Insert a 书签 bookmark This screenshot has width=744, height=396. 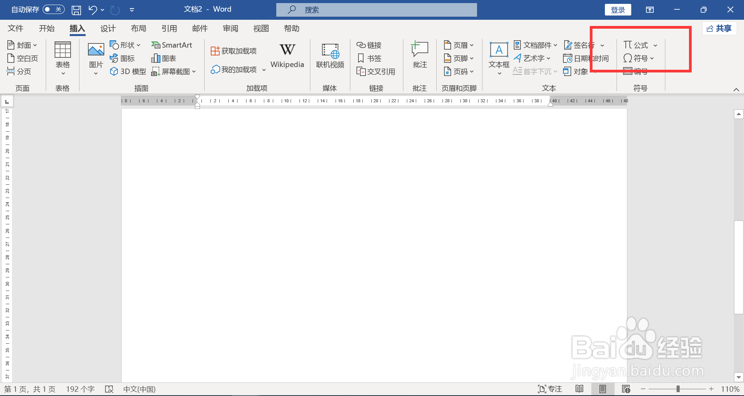coord(369,58)
